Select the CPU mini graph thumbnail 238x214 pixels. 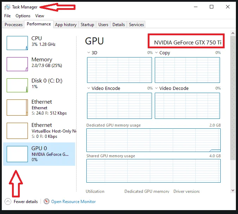pos(17,43)
